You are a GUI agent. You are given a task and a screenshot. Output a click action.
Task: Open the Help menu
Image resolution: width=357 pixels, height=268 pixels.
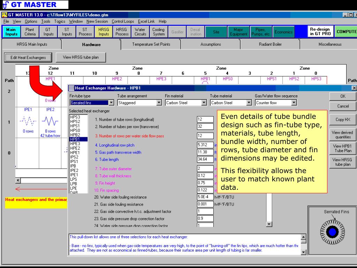[x=162, y=21]
